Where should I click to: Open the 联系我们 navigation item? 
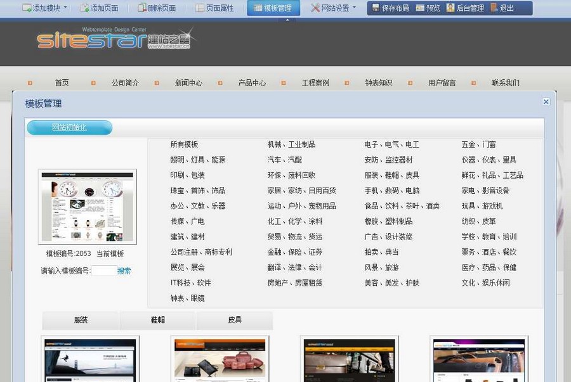pyautogui.click(x=505, y=82)
